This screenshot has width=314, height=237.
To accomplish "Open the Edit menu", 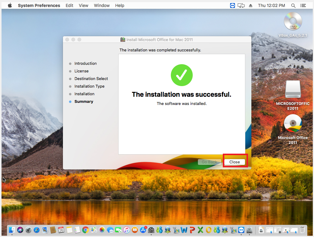I will [69, 5].
